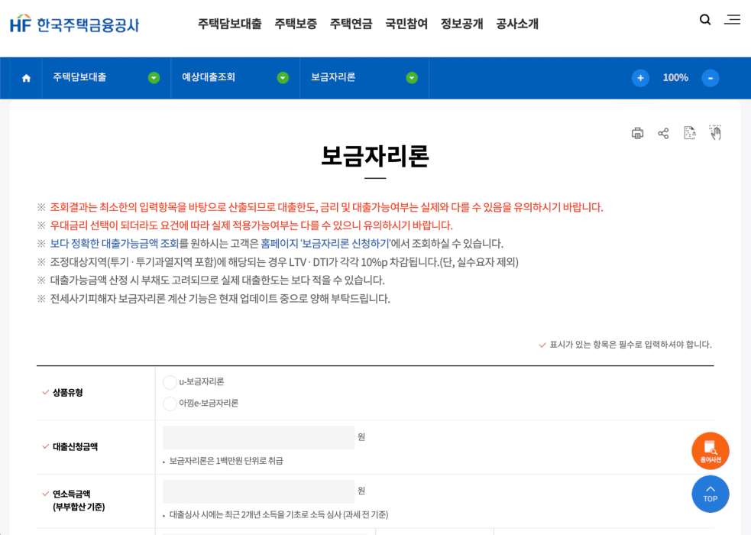Click the red 우대금리 선택이 notice line
Screen dimensions: 751x535
click(251, 225)
